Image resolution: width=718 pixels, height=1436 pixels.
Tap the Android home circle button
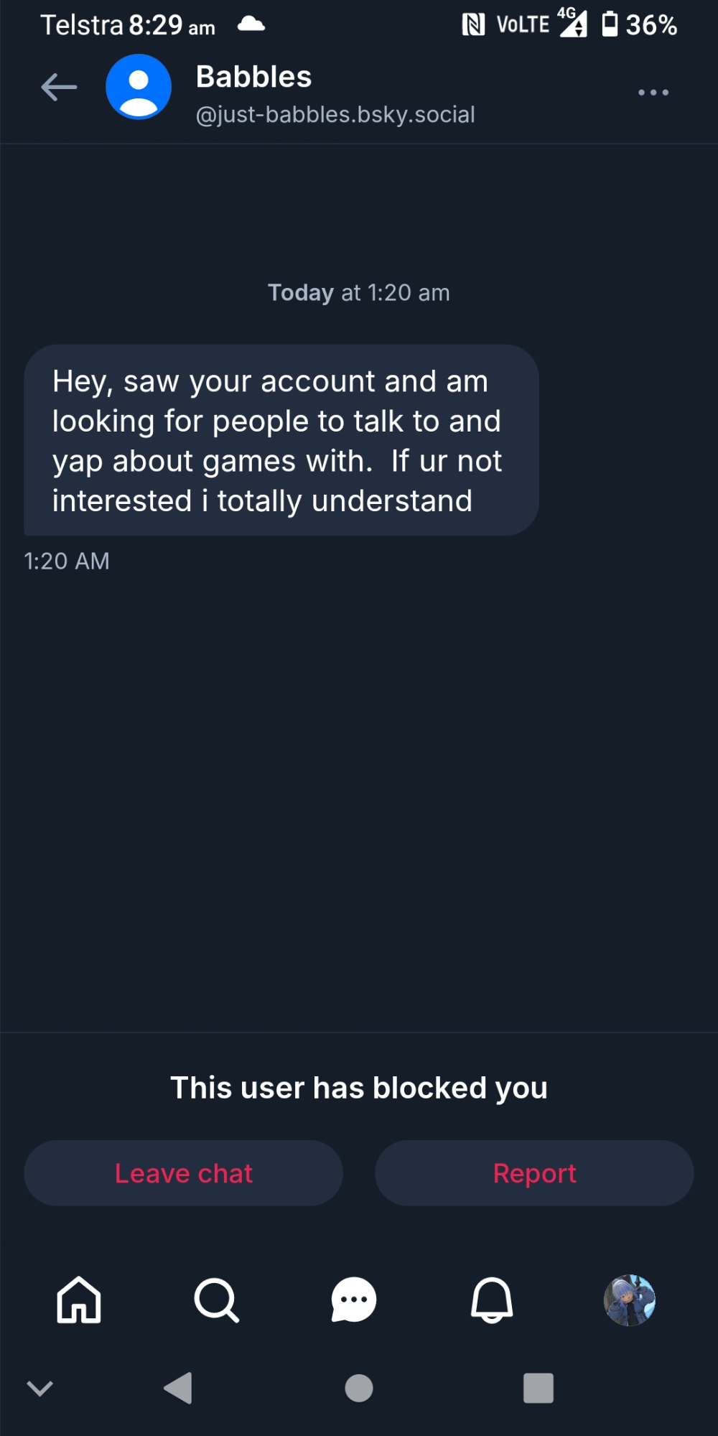[359, 1388]
